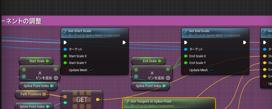This screenshot has width=272, height=109.
Task: Click second input pin of multiply node below Start Scale
Action: (24, 76)
